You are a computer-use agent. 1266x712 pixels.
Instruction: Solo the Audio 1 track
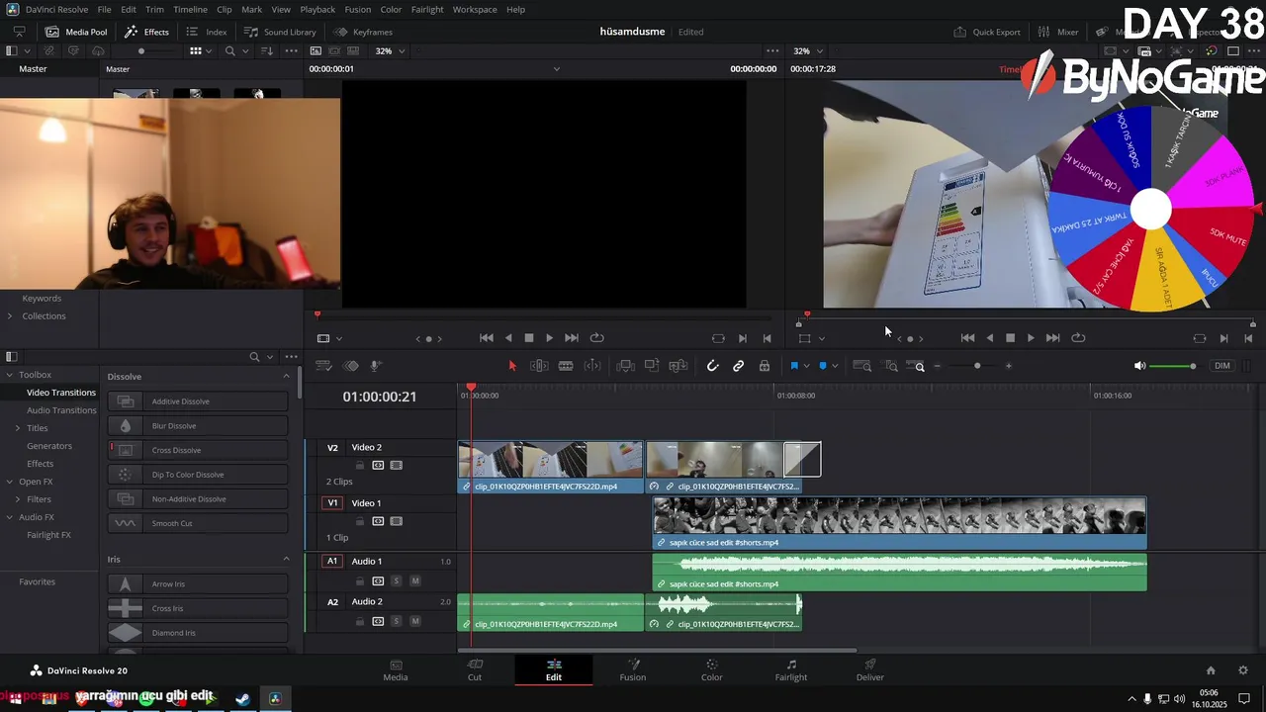396,580
